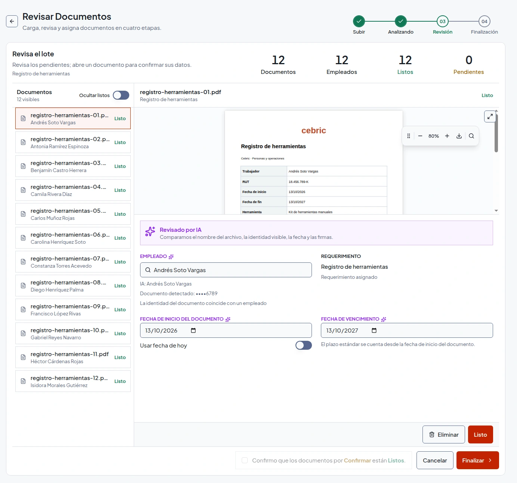Open the employee search field Andrés Soto Vargas
Screen dimensions: 517x483
[226, 270]
